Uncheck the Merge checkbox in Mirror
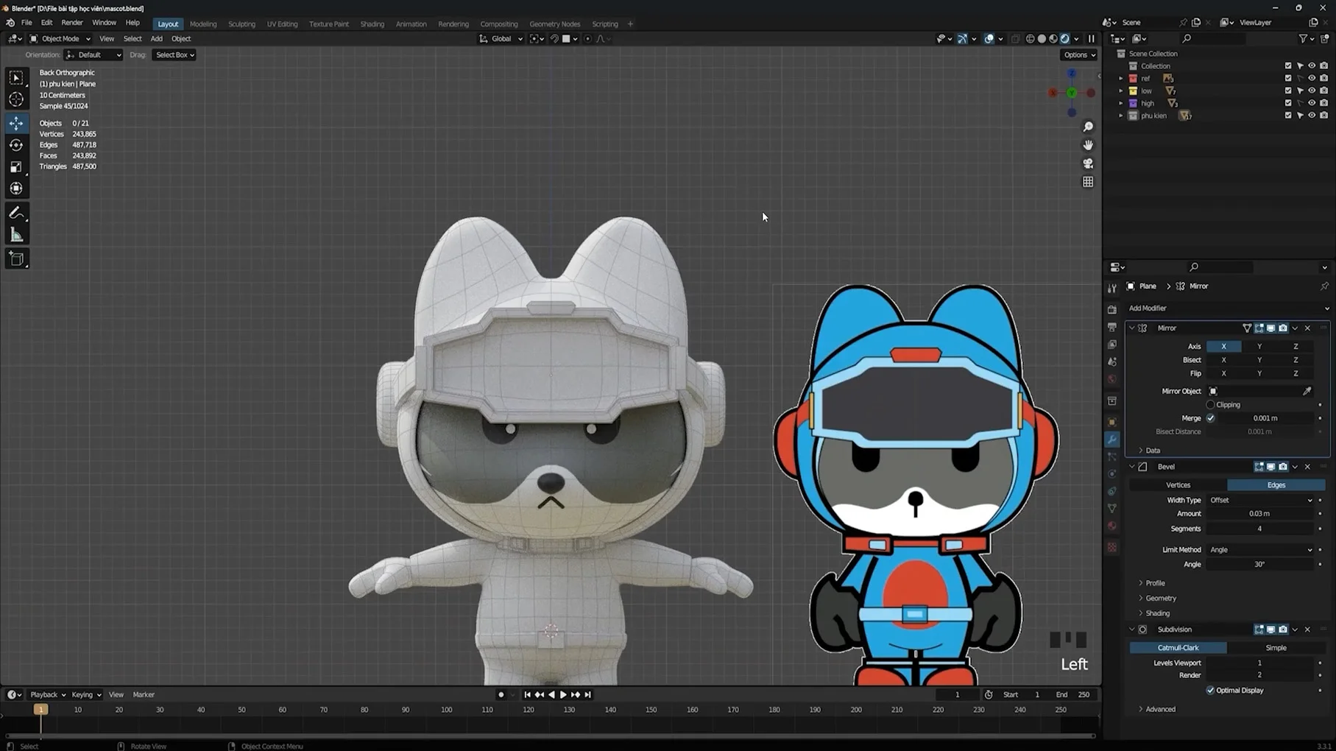 tap(1210, 418)
